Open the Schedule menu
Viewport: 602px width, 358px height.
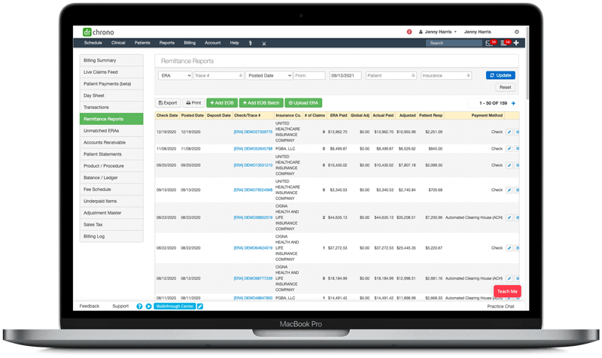coord(93,43)
